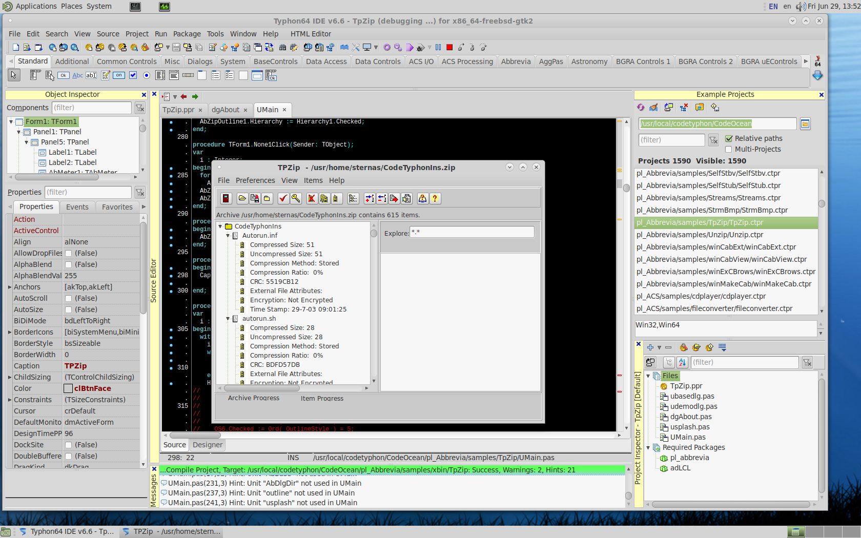This screenshot has height=538, width=861.
Task: Click the Exit door icon in the TPZip toolbar
Action: pos(226,198)
